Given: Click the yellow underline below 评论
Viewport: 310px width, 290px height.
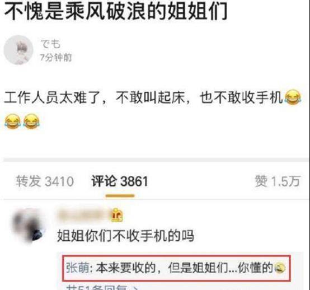Looking at the screenshot, I should click(x=120, y=195).
